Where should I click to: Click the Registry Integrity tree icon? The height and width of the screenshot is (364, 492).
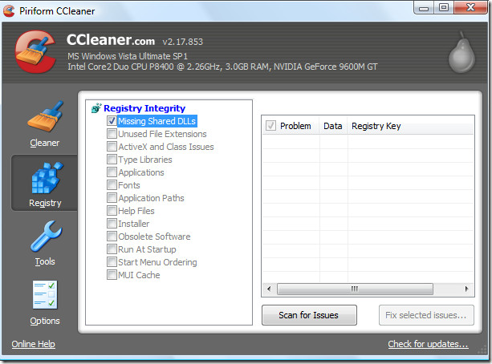point(96,108)
